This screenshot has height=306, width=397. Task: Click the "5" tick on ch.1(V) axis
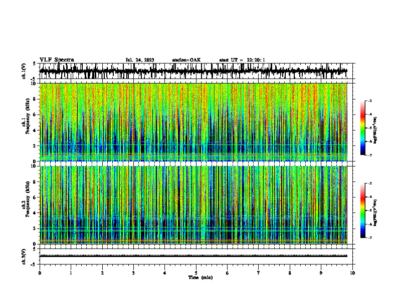pos(34,64)
